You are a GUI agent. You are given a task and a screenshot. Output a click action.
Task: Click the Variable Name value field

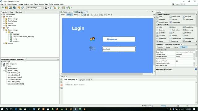tap(184, 54)
